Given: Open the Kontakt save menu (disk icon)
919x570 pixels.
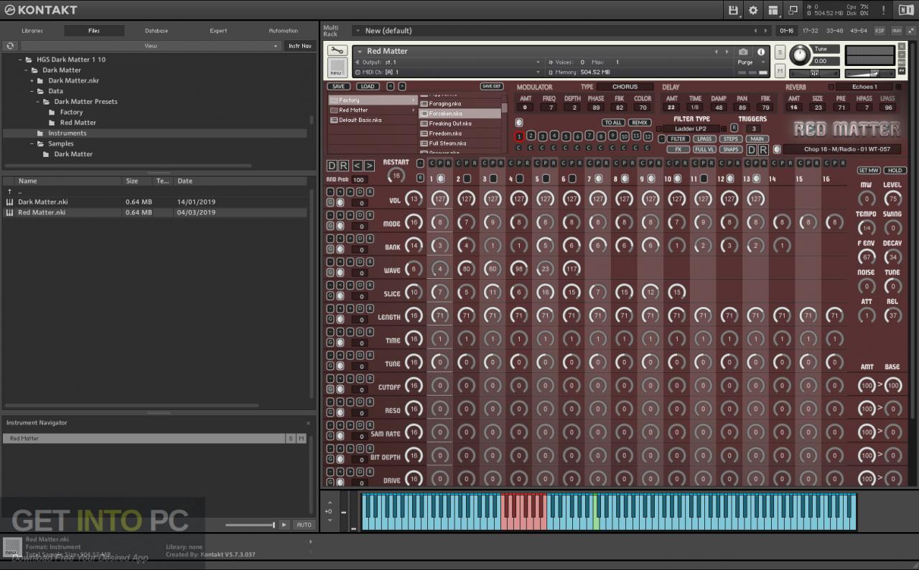Looking at the screenshot, I should [x=733, y=10].
